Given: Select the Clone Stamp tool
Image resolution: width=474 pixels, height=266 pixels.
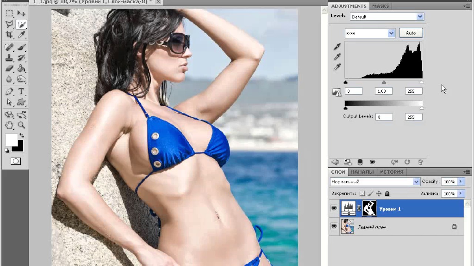Looking at the screenshot, I should pyautogui.click(x=9, y=58).
